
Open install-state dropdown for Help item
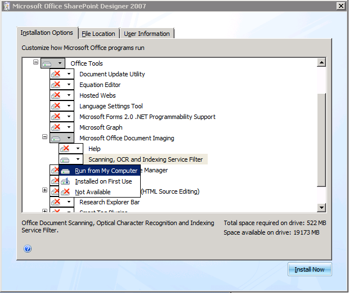tap(71, 149)
